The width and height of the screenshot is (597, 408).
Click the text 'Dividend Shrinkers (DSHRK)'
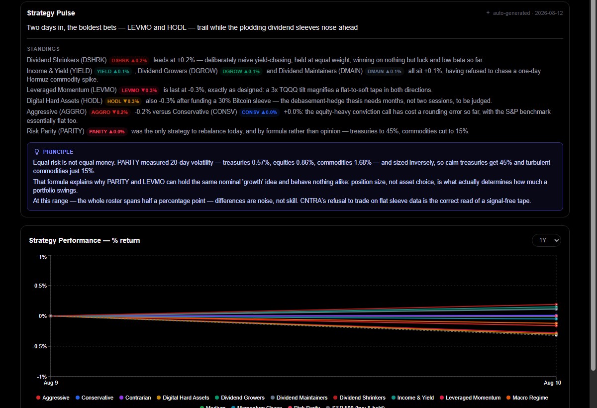[x=67, y=60]
